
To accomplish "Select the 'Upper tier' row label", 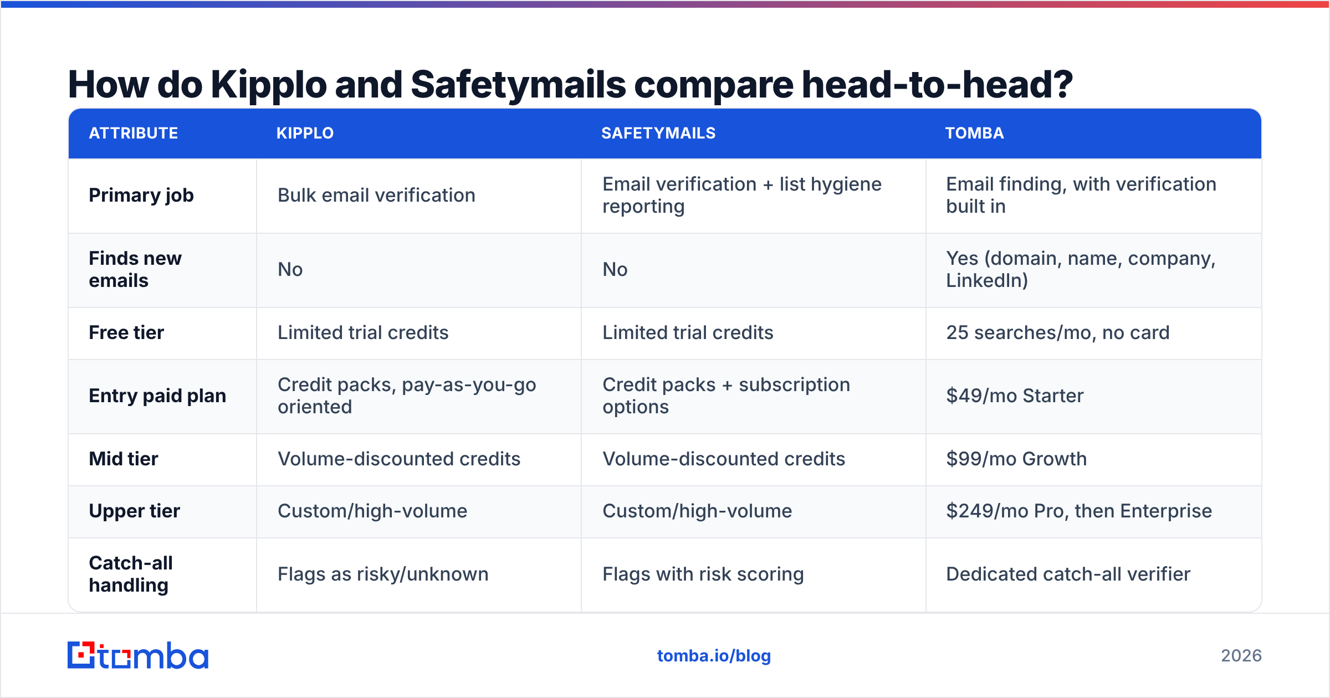I will [135, 511].
